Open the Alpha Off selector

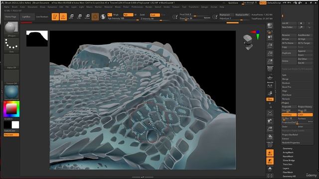point(11,61)
